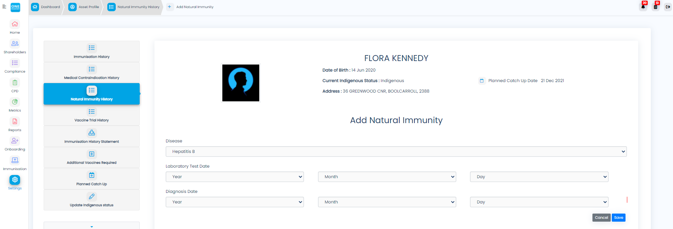Open Diagnosis Date Year dropdown
This screenshot has width=673, height=229.
point(235,202)
